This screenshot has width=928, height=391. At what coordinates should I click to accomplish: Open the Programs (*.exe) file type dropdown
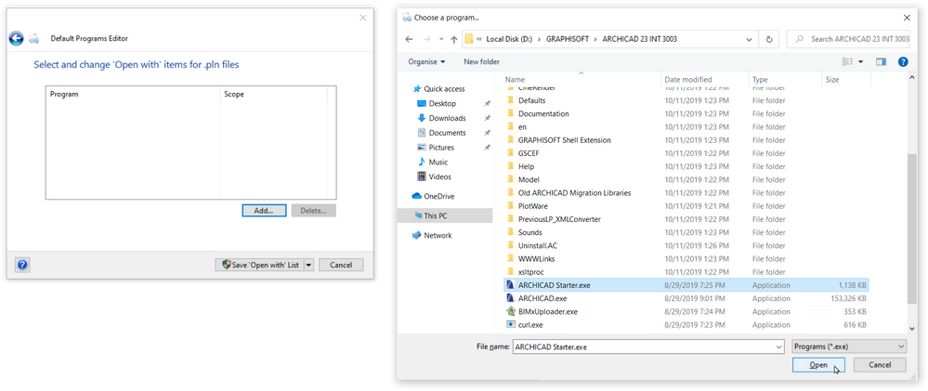coord(849,346)
